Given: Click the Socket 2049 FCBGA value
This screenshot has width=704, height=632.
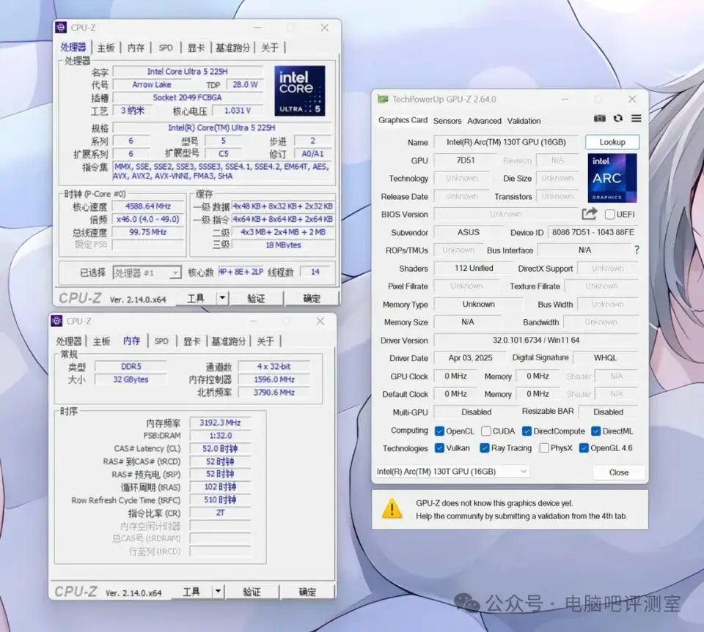Looking at the screenshot, I should [187, 97].
